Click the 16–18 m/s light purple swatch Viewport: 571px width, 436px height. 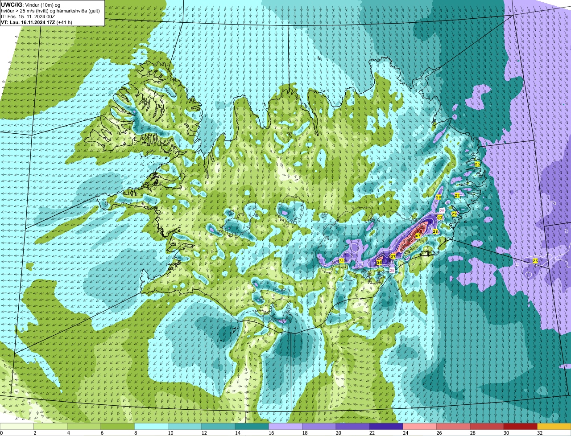tap(285, 426)
